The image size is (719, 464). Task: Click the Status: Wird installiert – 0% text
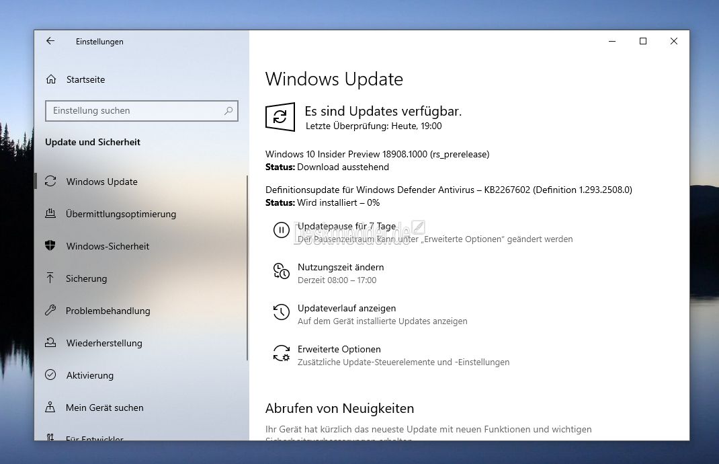[323, 202]
